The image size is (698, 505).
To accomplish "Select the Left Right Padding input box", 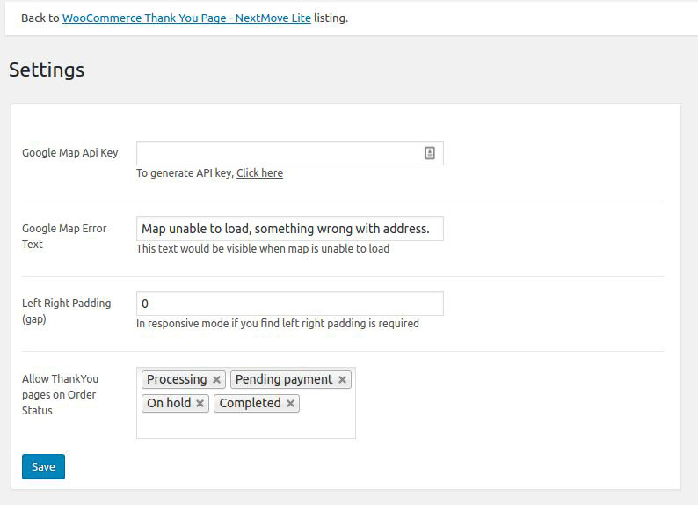I will [x=289, y=304].
